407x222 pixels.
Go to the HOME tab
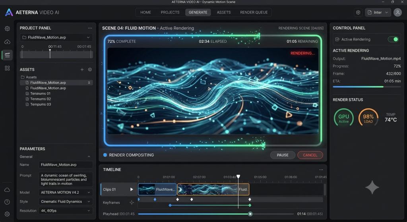pyautogui.click(x=145, y=12)
